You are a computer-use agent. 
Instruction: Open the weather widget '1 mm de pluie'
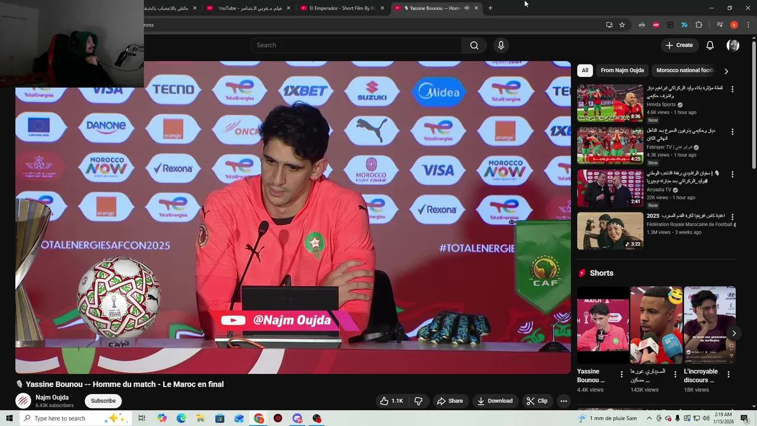[x=609, y=418]
